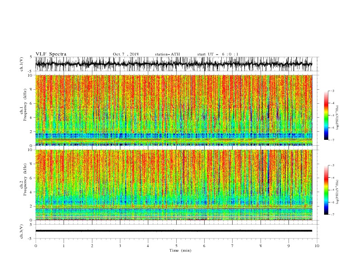This screenshot has height=276, width=357.
Task: Click the time axis tick label "9"
Action: point(288,246)
